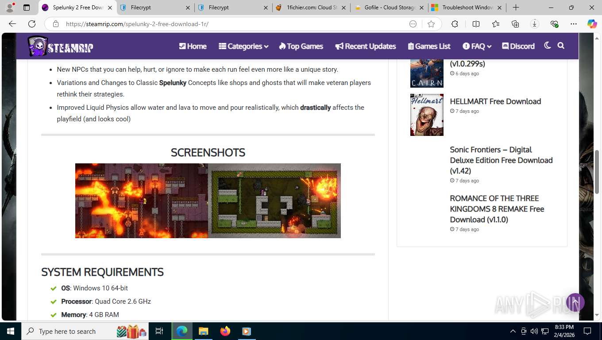Open Downloads icon in toolbar

tap(534, 24)
